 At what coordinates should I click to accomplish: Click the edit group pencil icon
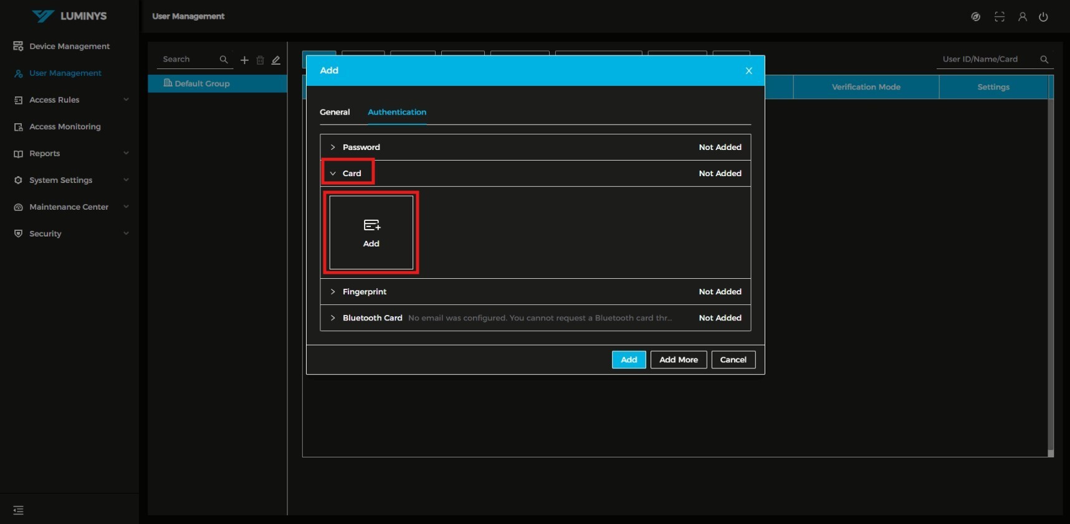point(276,60)
